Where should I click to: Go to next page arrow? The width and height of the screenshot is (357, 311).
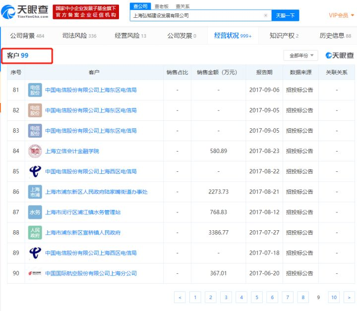coord(349,297)
